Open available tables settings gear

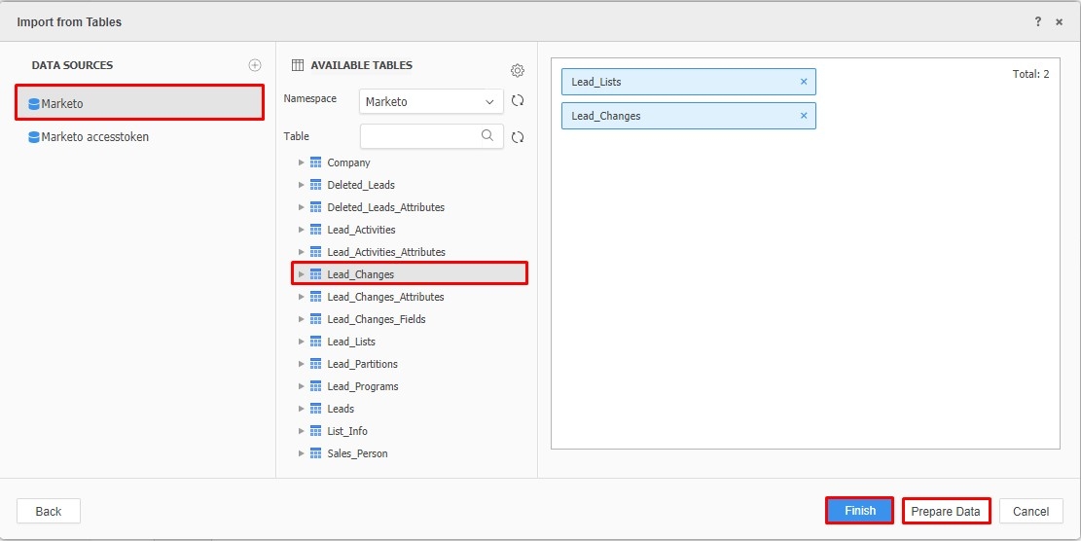tap(518, 70)
